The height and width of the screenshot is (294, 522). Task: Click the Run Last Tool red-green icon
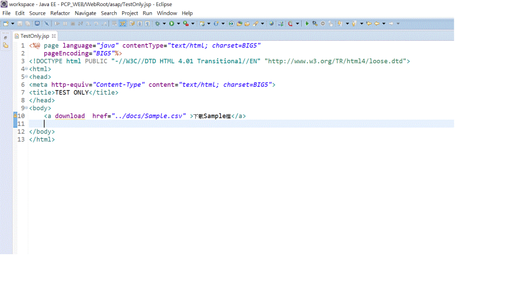[x=186, y=23]
